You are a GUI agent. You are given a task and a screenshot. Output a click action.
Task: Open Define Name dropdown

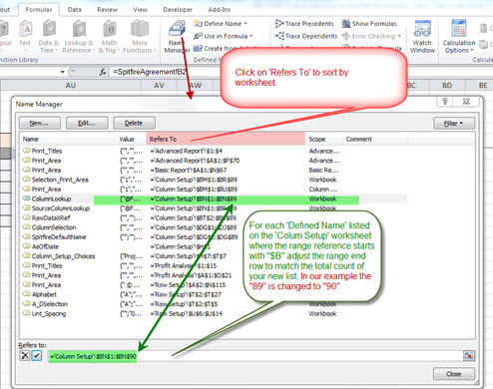click(x=221, y=24)
